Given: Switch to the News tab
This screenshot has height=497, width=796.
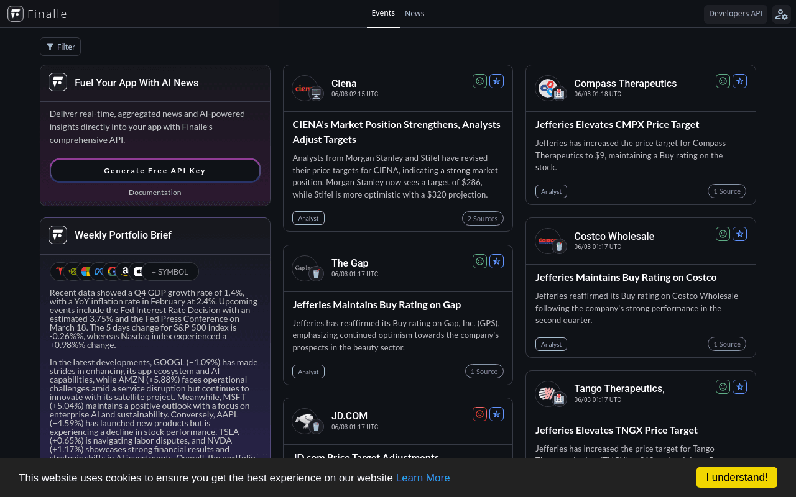Looking at the screenshot, I should pos(414,13).
